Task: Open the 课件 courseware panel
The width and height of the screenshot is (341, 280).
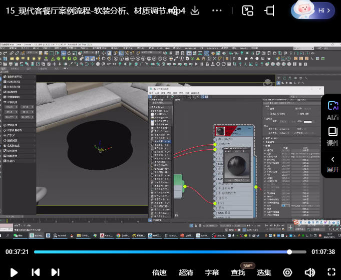Action: 332,136
